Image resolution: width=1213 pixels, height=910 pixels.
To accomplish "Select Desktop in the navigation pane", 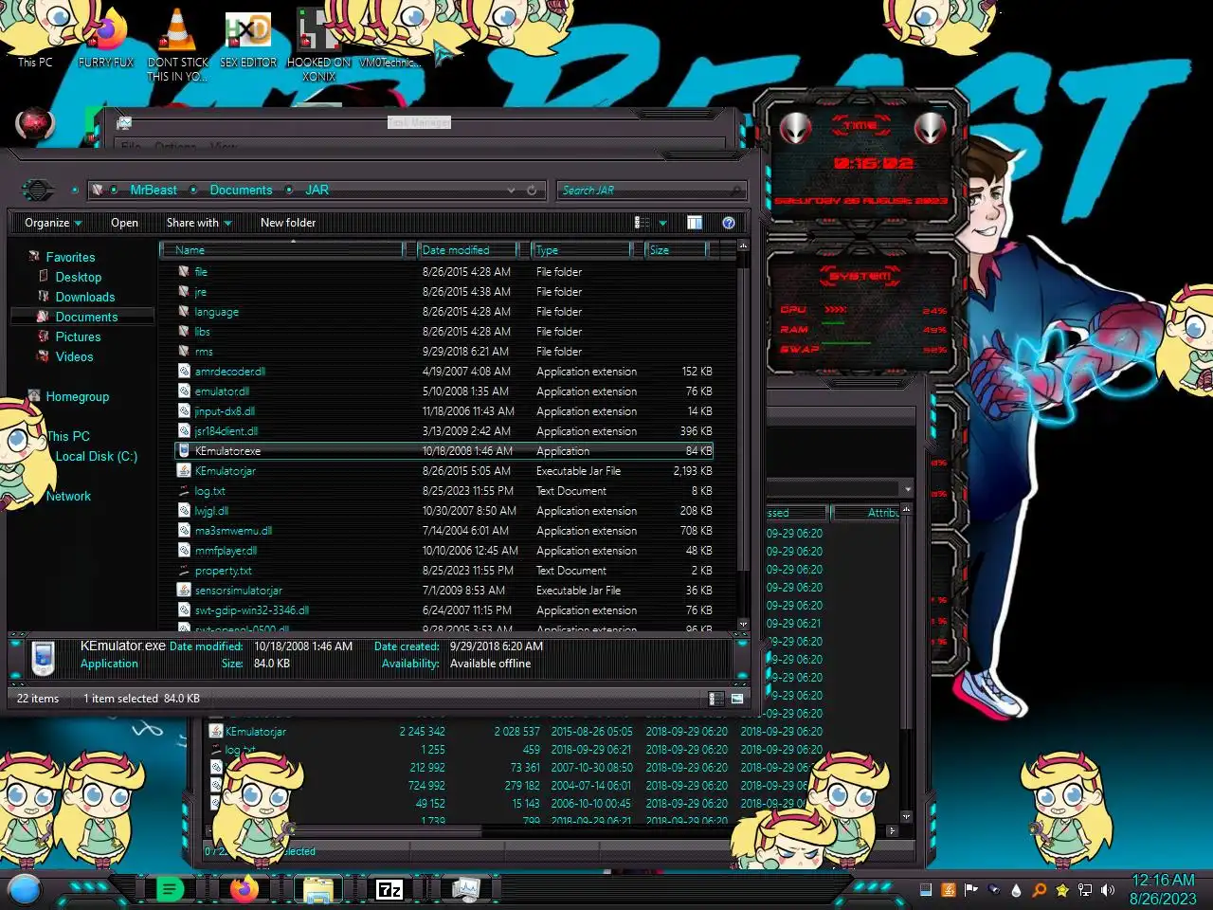I will coord(78,277).
